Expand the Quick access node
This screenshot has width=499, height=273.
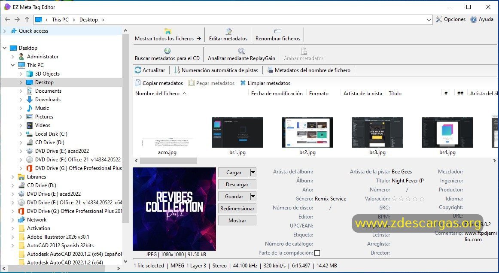(x=4, y=31)
